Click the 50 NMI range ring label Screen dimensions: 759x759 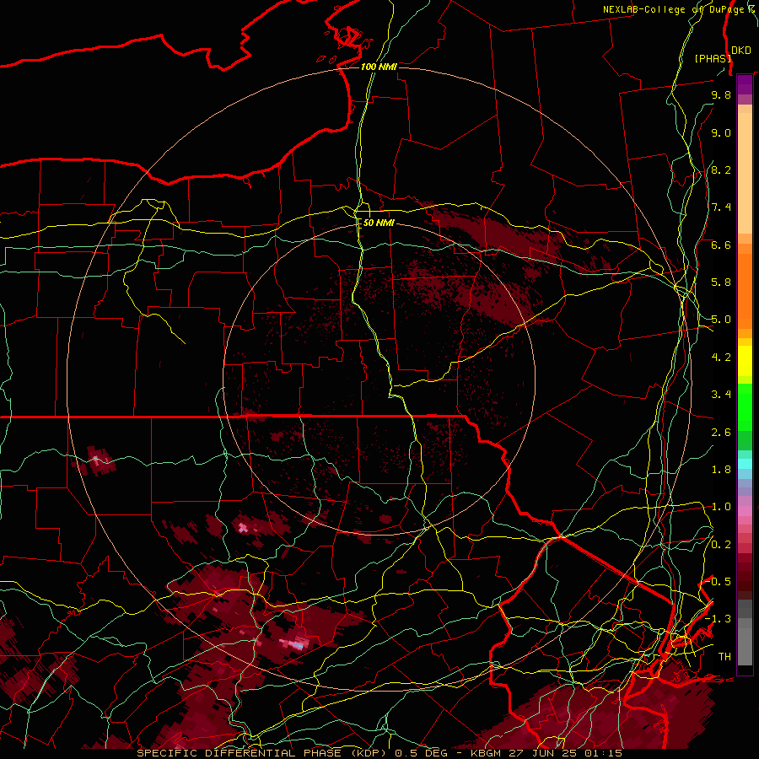379,223
